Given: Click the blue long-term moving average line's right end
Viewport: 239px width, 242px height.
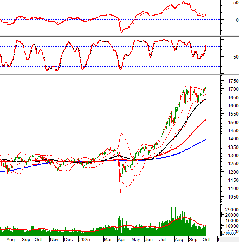Looking at the screenshot, I should tap(205, 140).
